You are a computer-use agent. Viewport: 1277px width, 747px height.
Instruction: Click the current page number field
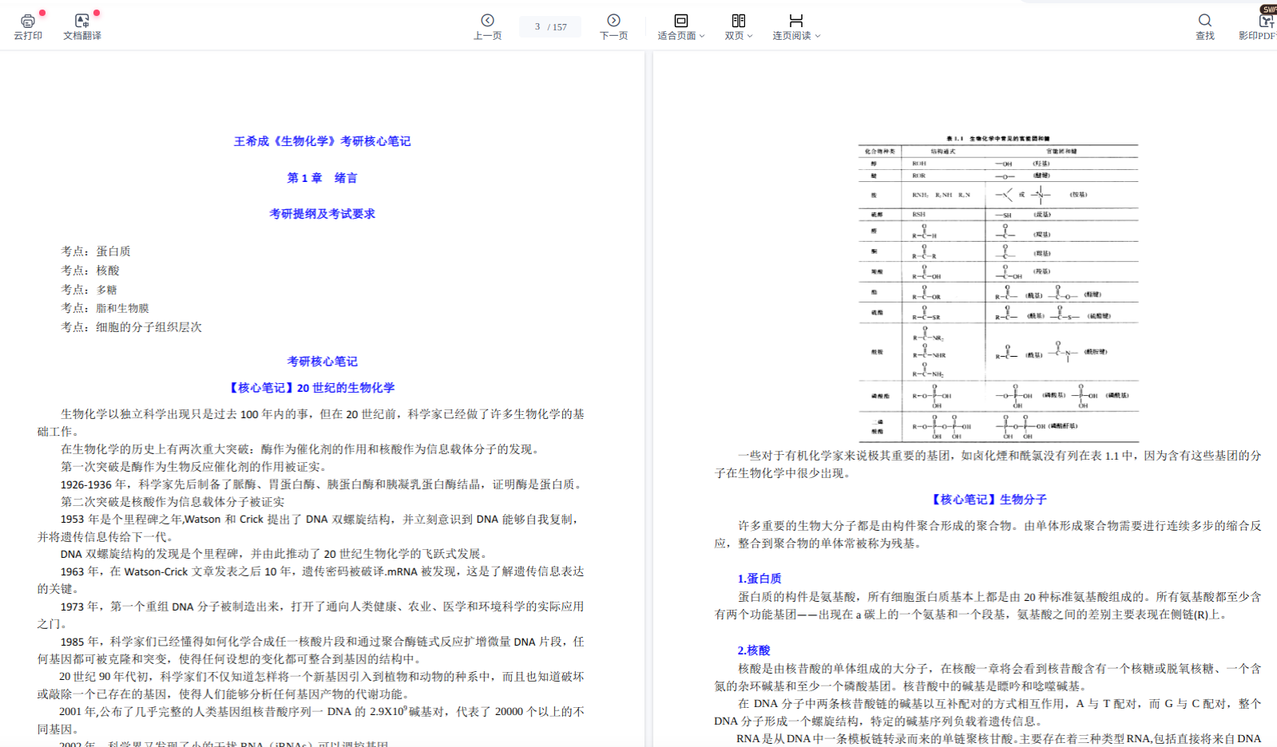[x=537, y=26]
